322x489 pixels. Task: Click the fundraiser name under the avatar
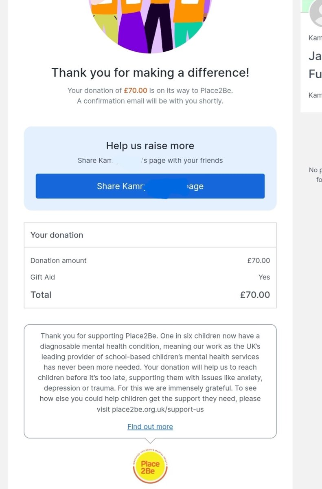click(315, 38)
